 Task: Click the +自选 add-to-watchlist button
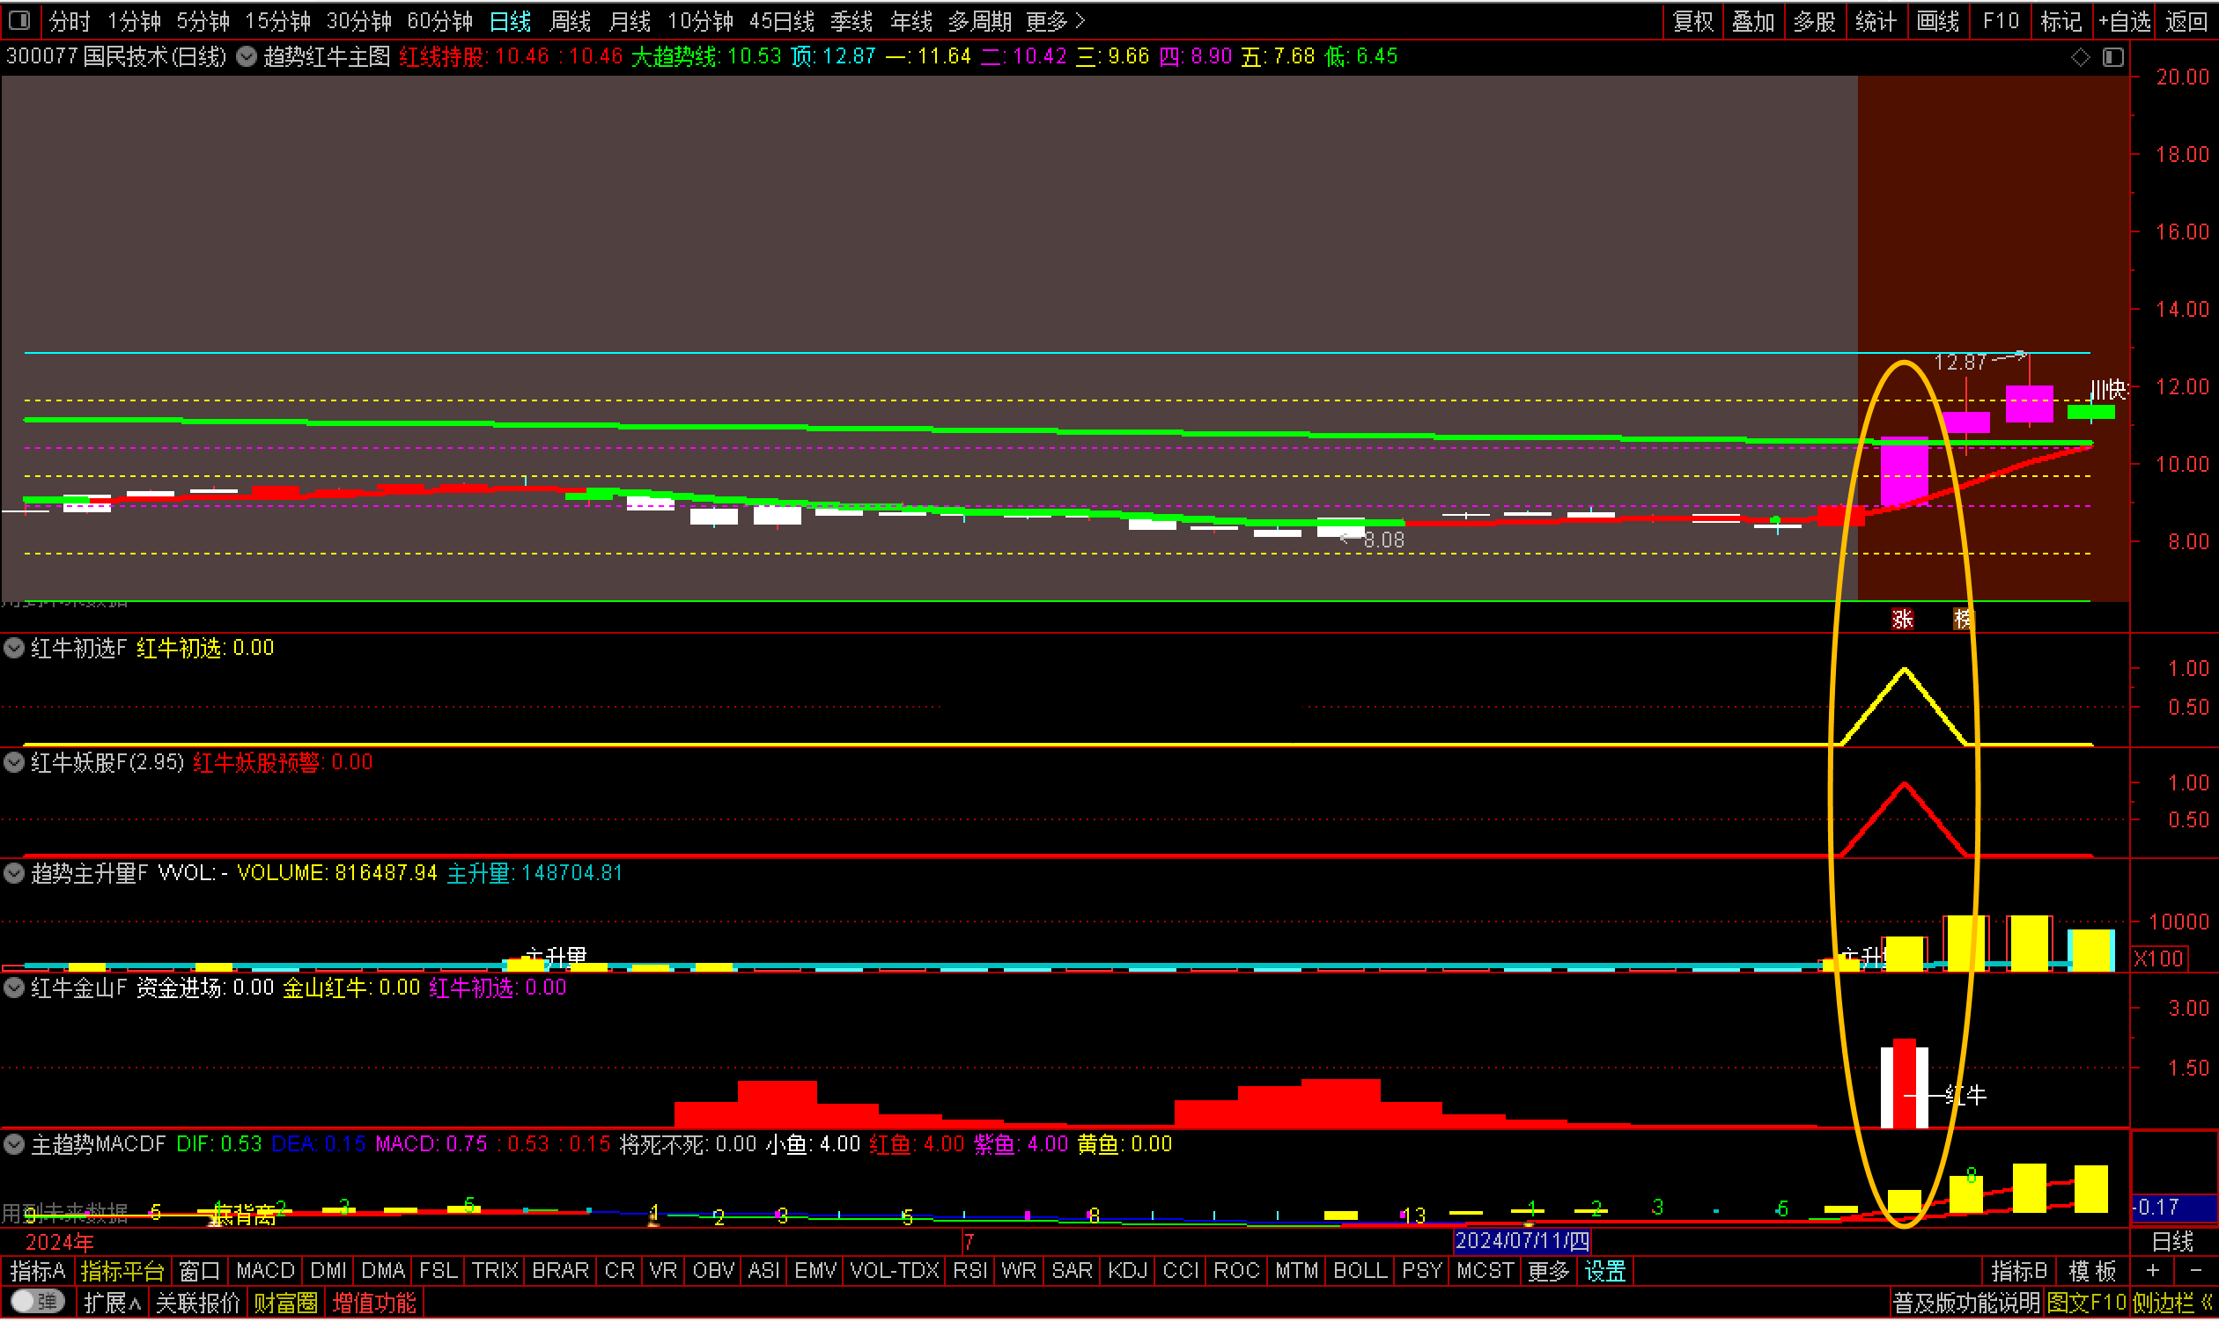[x=2125, y=20]
